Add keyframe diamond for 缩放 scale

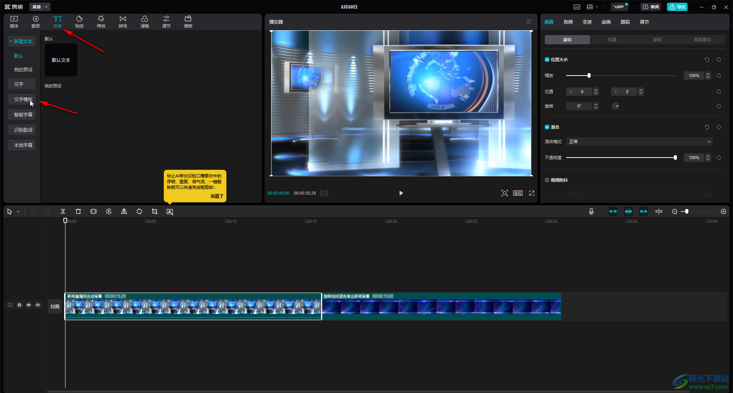tap(719, 76)
